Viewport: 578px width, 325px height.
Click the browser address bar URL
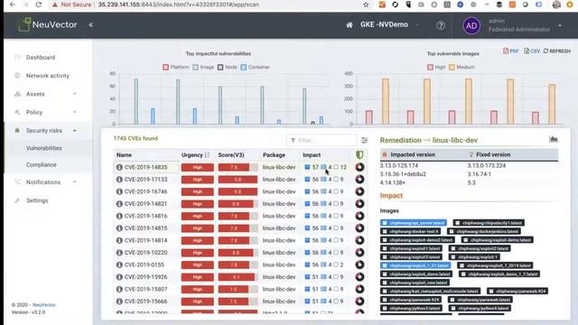[179, 5]
